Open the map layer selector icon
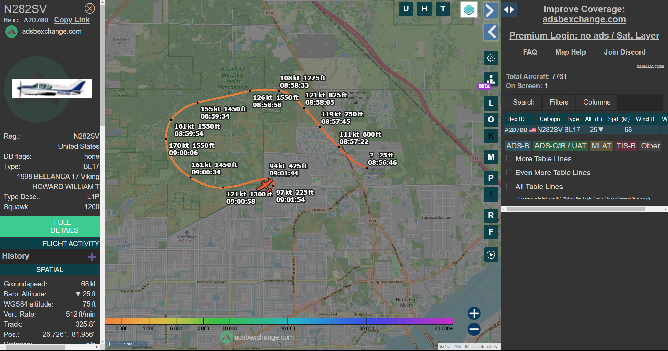 pos(469,9)
